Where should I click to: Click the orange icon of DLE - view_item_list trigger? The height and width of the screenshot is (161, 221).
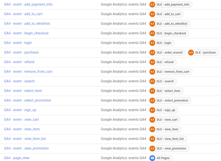point(152,139)
